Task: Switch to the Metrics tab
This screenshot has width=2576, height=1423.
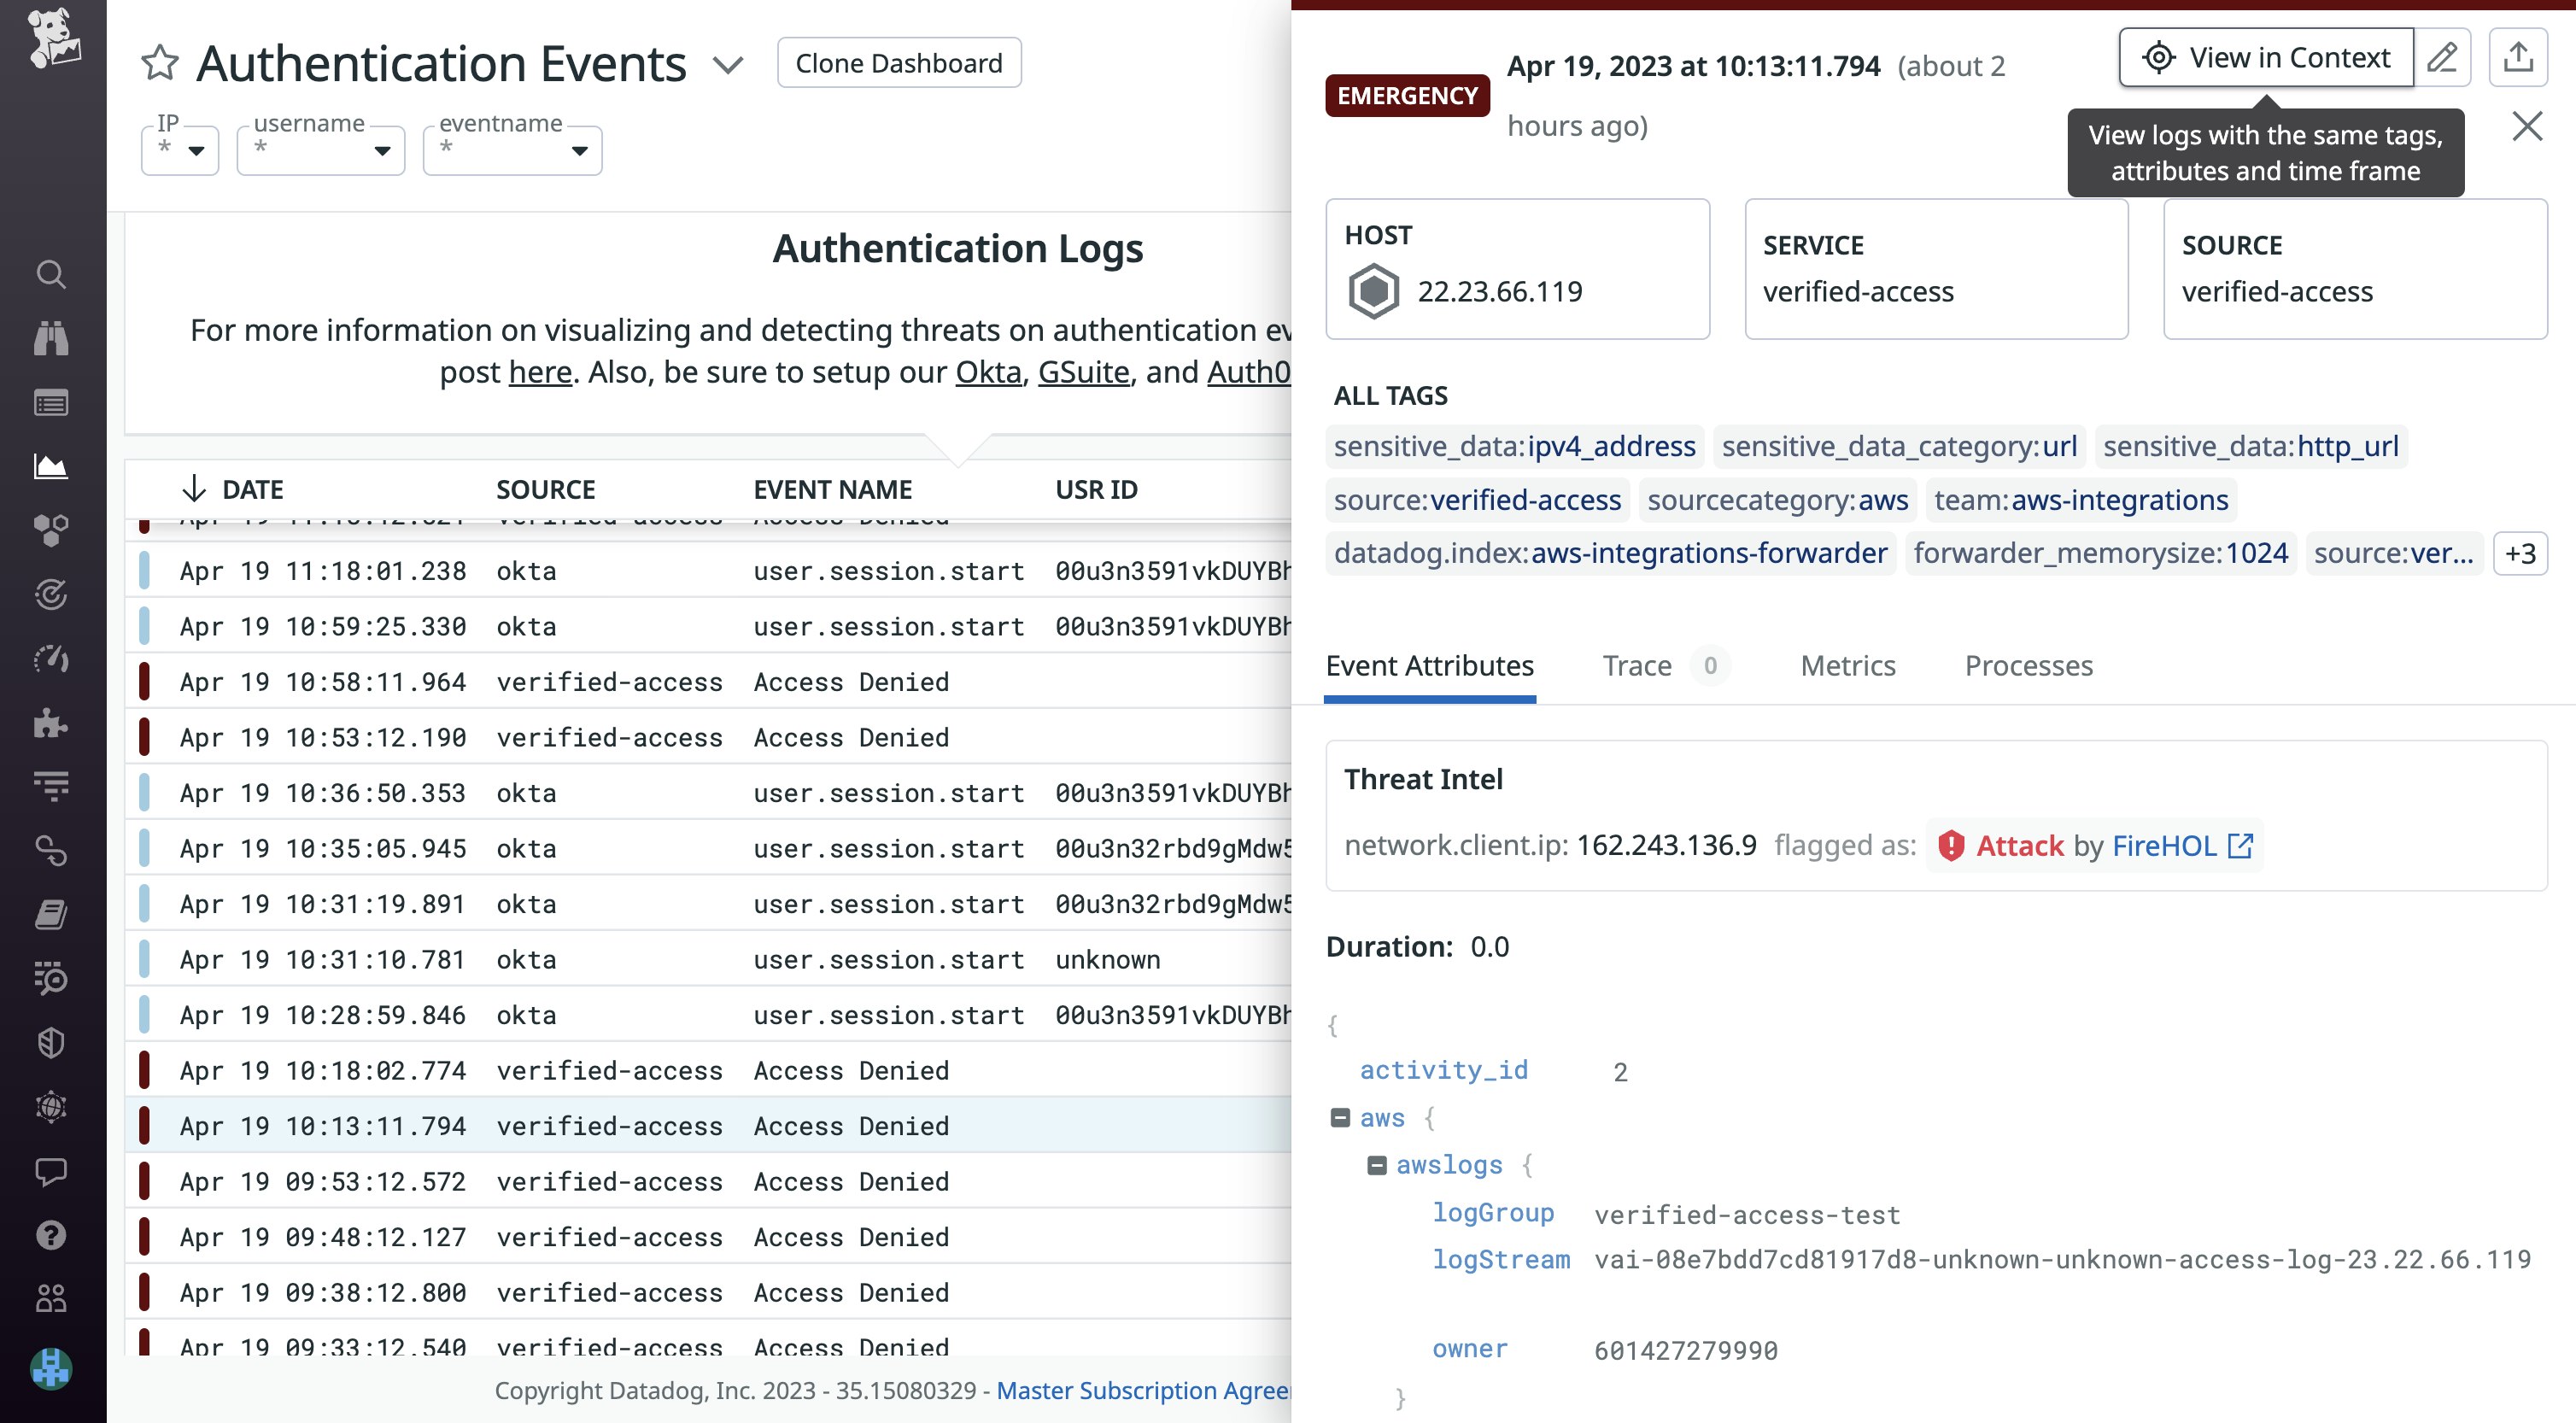Action: pyautogui.click(x=1846, y=665)
